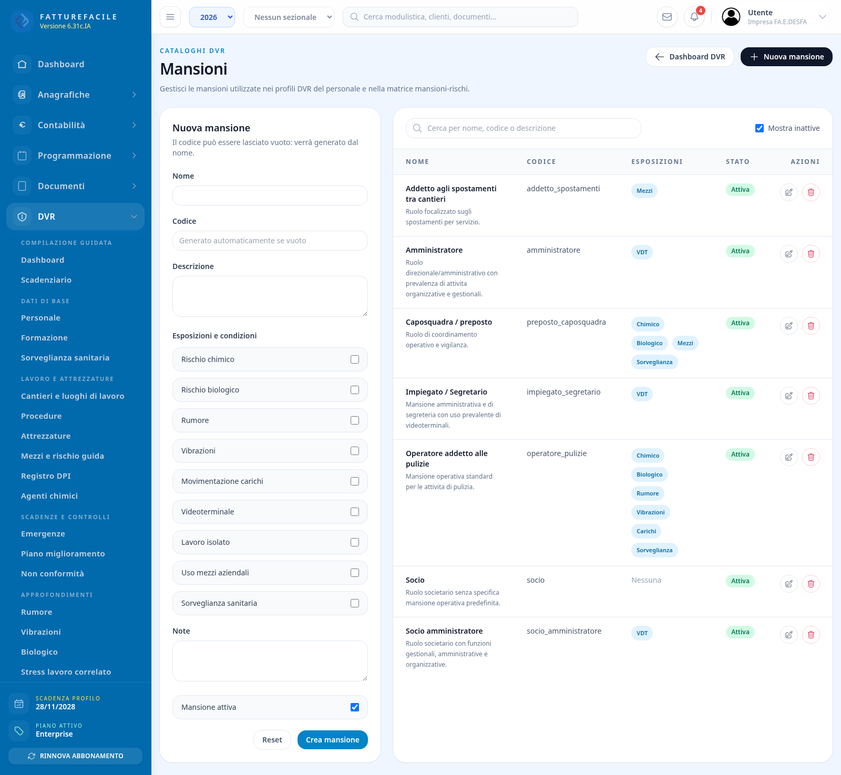
Task: Toggle the hamburger menu icon
Action: (170, 17)
